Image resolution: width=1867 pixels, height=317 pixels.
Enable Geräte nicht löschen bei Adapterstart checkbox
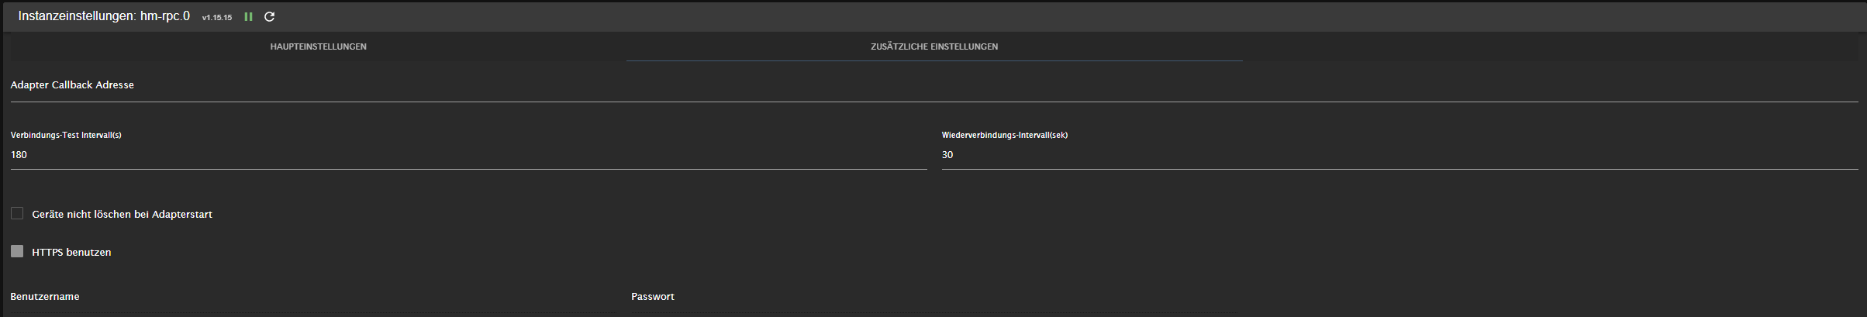[17, 213]
